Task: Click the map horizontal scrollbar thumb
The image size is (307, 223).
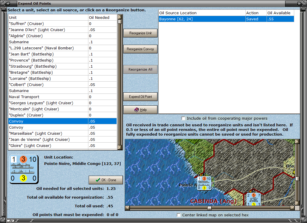Action: (x=210, y=208)
